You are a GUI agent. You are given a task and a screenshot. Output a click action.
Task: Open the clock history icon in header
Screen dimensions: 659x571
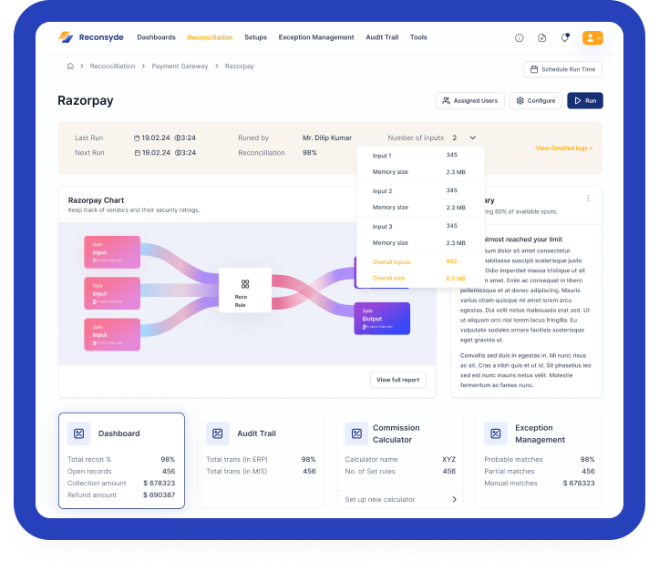click(541, 37)
